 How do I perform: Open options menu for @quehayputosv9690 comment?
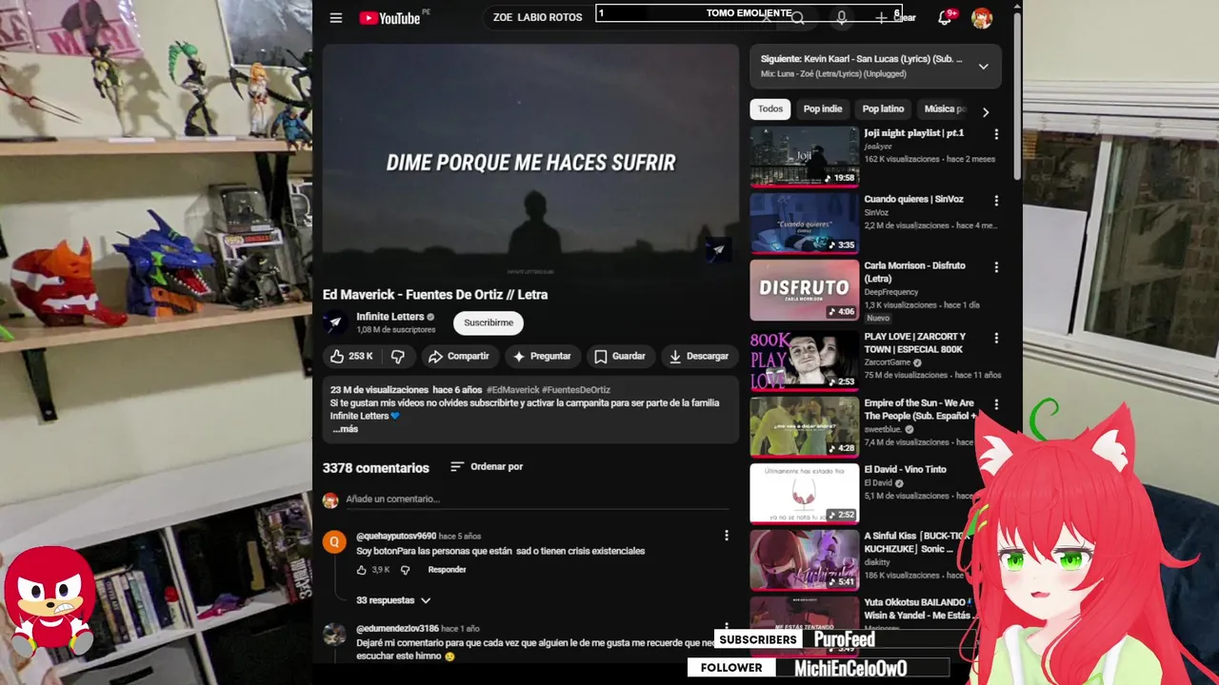pyautogui.click(x=727, y=537)
